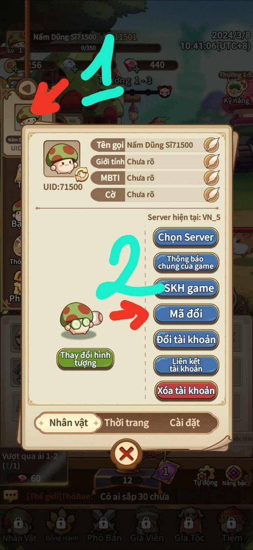Click the Mã đổi button
The image size is (253, 550).
[186, 314]
